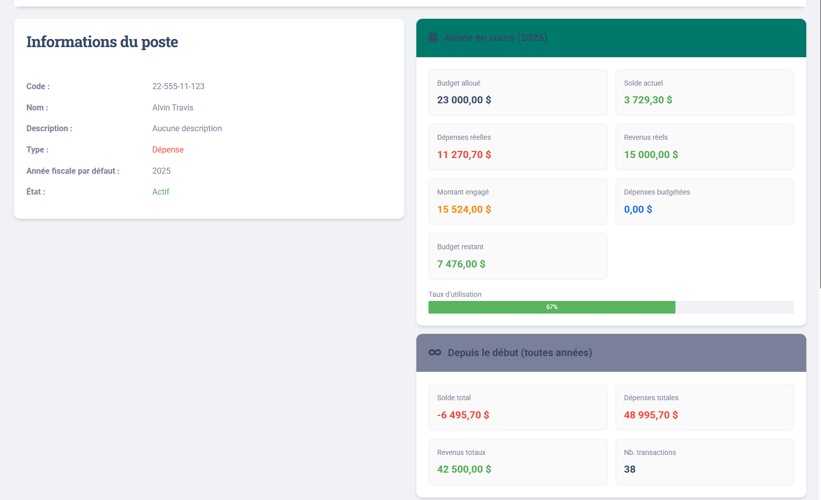Image resolution: width=821 pixels, height=500 pixels.
Task: Click the Informations du poste heading
Action: [102, 42]
